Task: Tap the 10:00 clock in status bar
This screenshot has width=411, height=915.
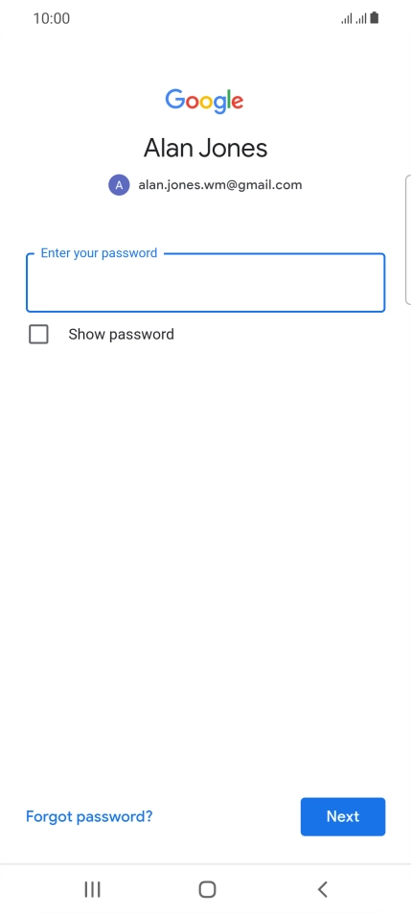Action: 52,18
